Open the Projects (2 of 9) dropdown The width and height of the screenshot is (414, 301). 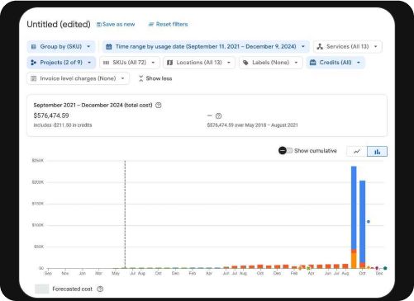61,63
